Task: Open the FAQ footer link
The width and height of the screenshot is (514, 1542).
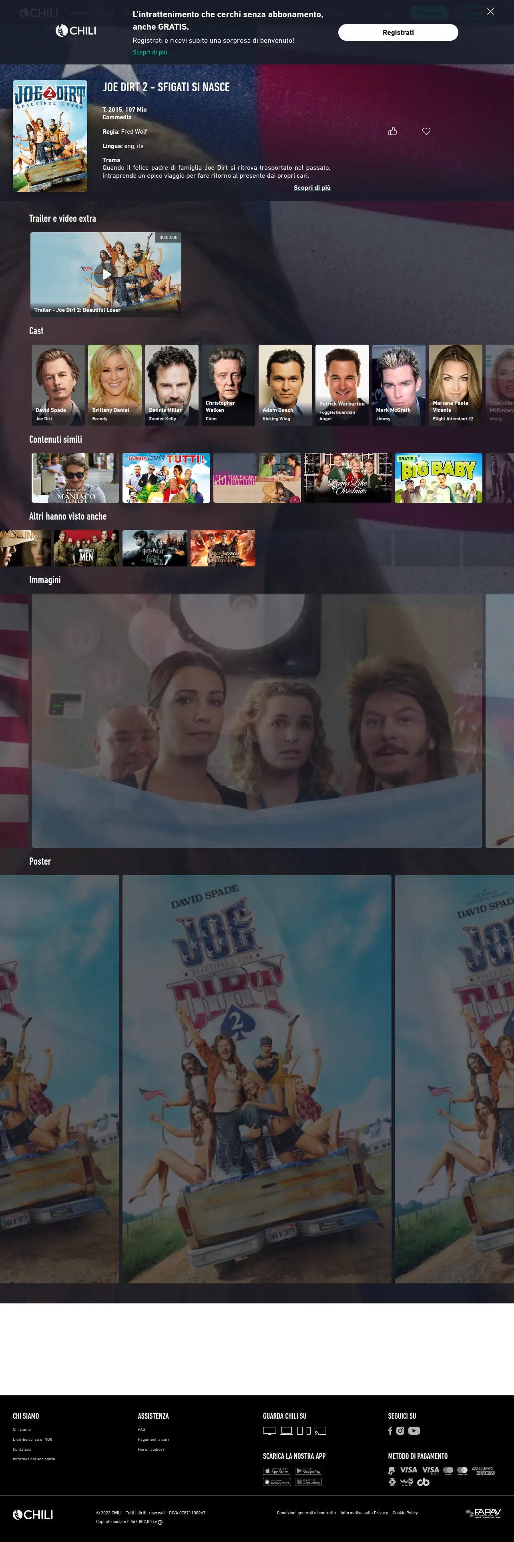Action: pyautogui.click(x=142, y=1430)
